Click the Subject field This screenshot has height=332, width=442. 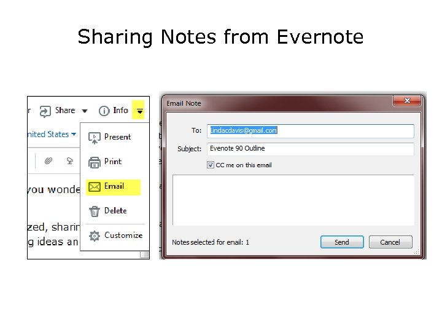click(311, 149)
